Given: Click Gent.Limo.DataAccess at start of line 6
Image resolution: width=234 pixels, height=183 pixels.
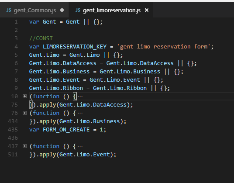Looking at the screenshot, I should [x=63, y=63].
